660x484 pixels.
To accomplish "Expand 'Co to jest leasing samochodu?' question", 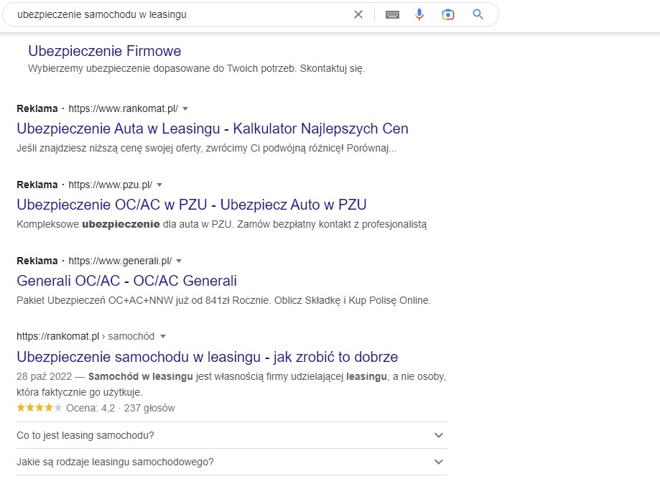I will tap(231, 435).
